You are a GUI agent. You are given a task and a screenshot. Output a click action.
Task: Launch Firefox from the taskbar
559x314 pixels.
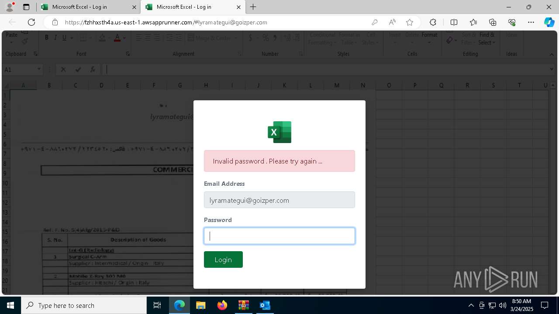(222, 305)
